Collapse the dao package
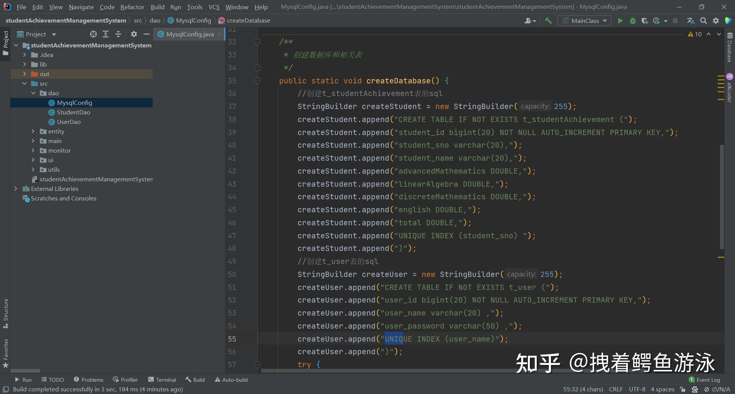Screen dimensions: 735x394 (x=33, y=93)
